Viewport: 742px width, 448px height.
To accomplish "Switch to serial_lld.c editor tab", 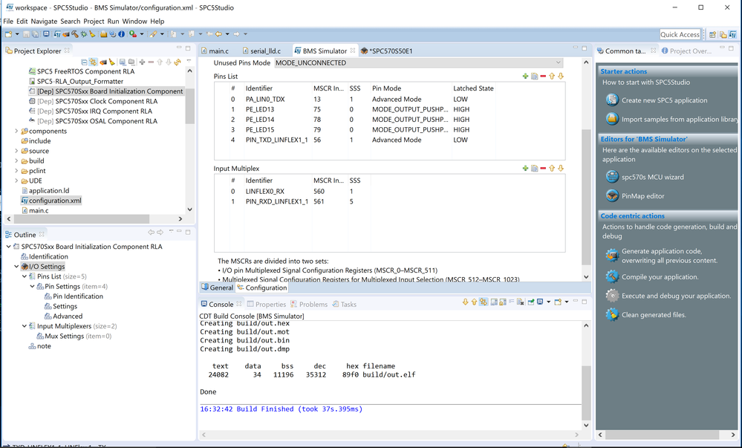I will click(x=261, y=51).
